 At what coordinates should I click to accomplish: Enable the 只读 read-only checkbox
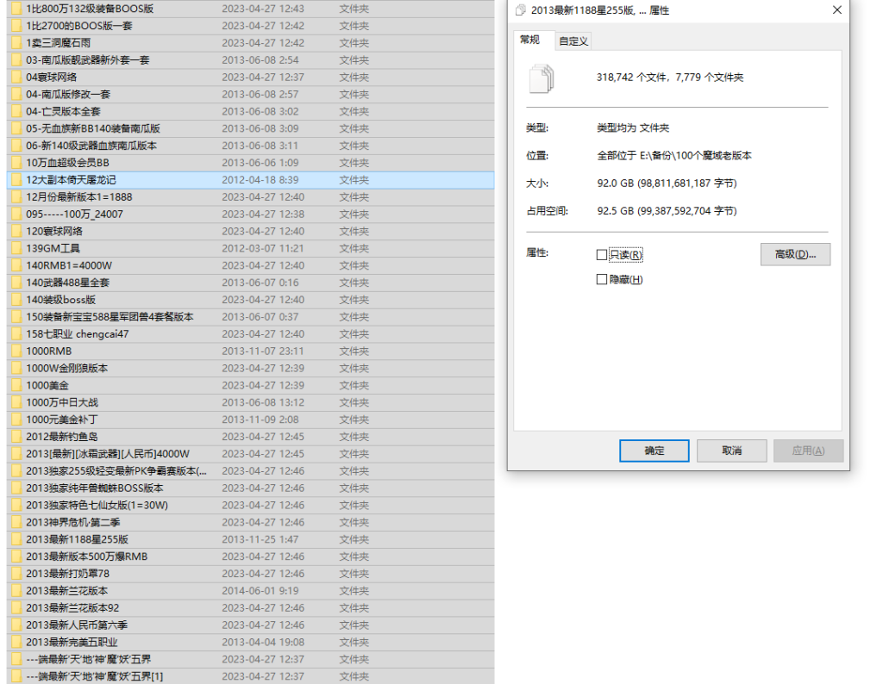click(602, 255)
